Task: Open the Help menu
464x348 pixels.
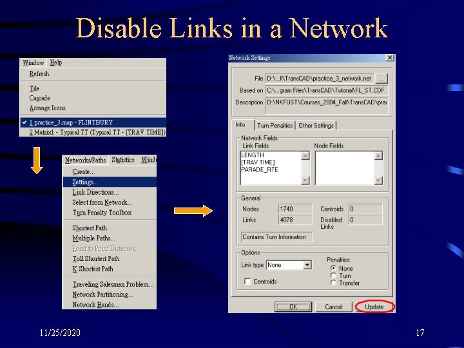Action: [x=56, y=63]
